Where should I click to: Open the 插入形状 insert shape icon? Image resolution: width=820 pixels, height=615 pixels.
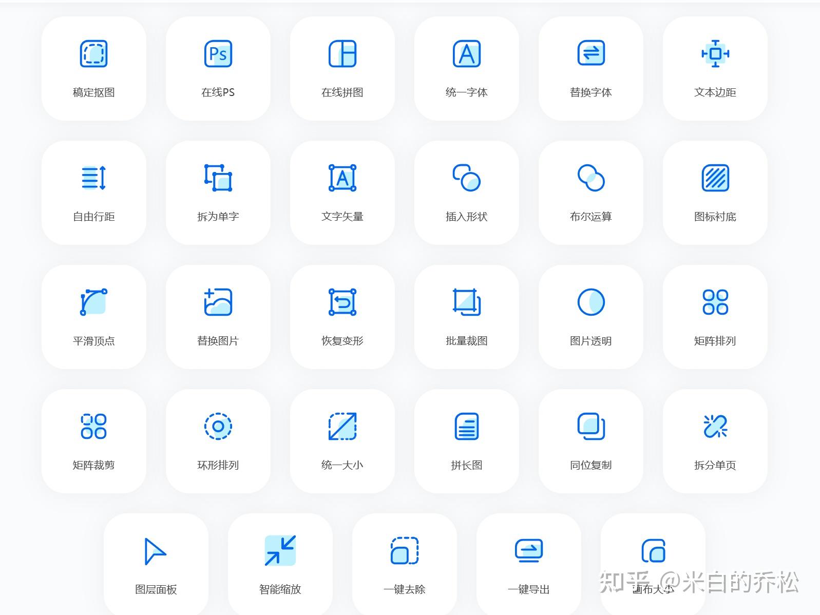click(467, 178)
